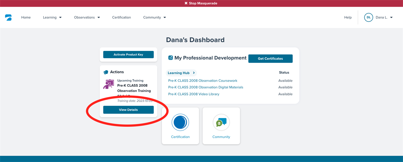Image resolution: width=403 pixels, height=162 pixels.
Task: Click the Training date 2023-10-03 text
Action: tap(135, 100)
